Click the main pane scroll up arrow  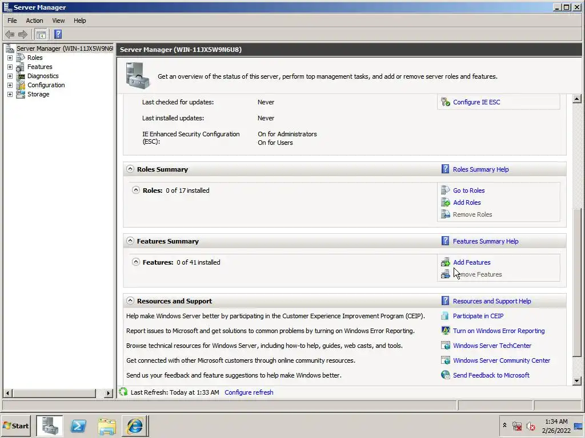point(576,99)
